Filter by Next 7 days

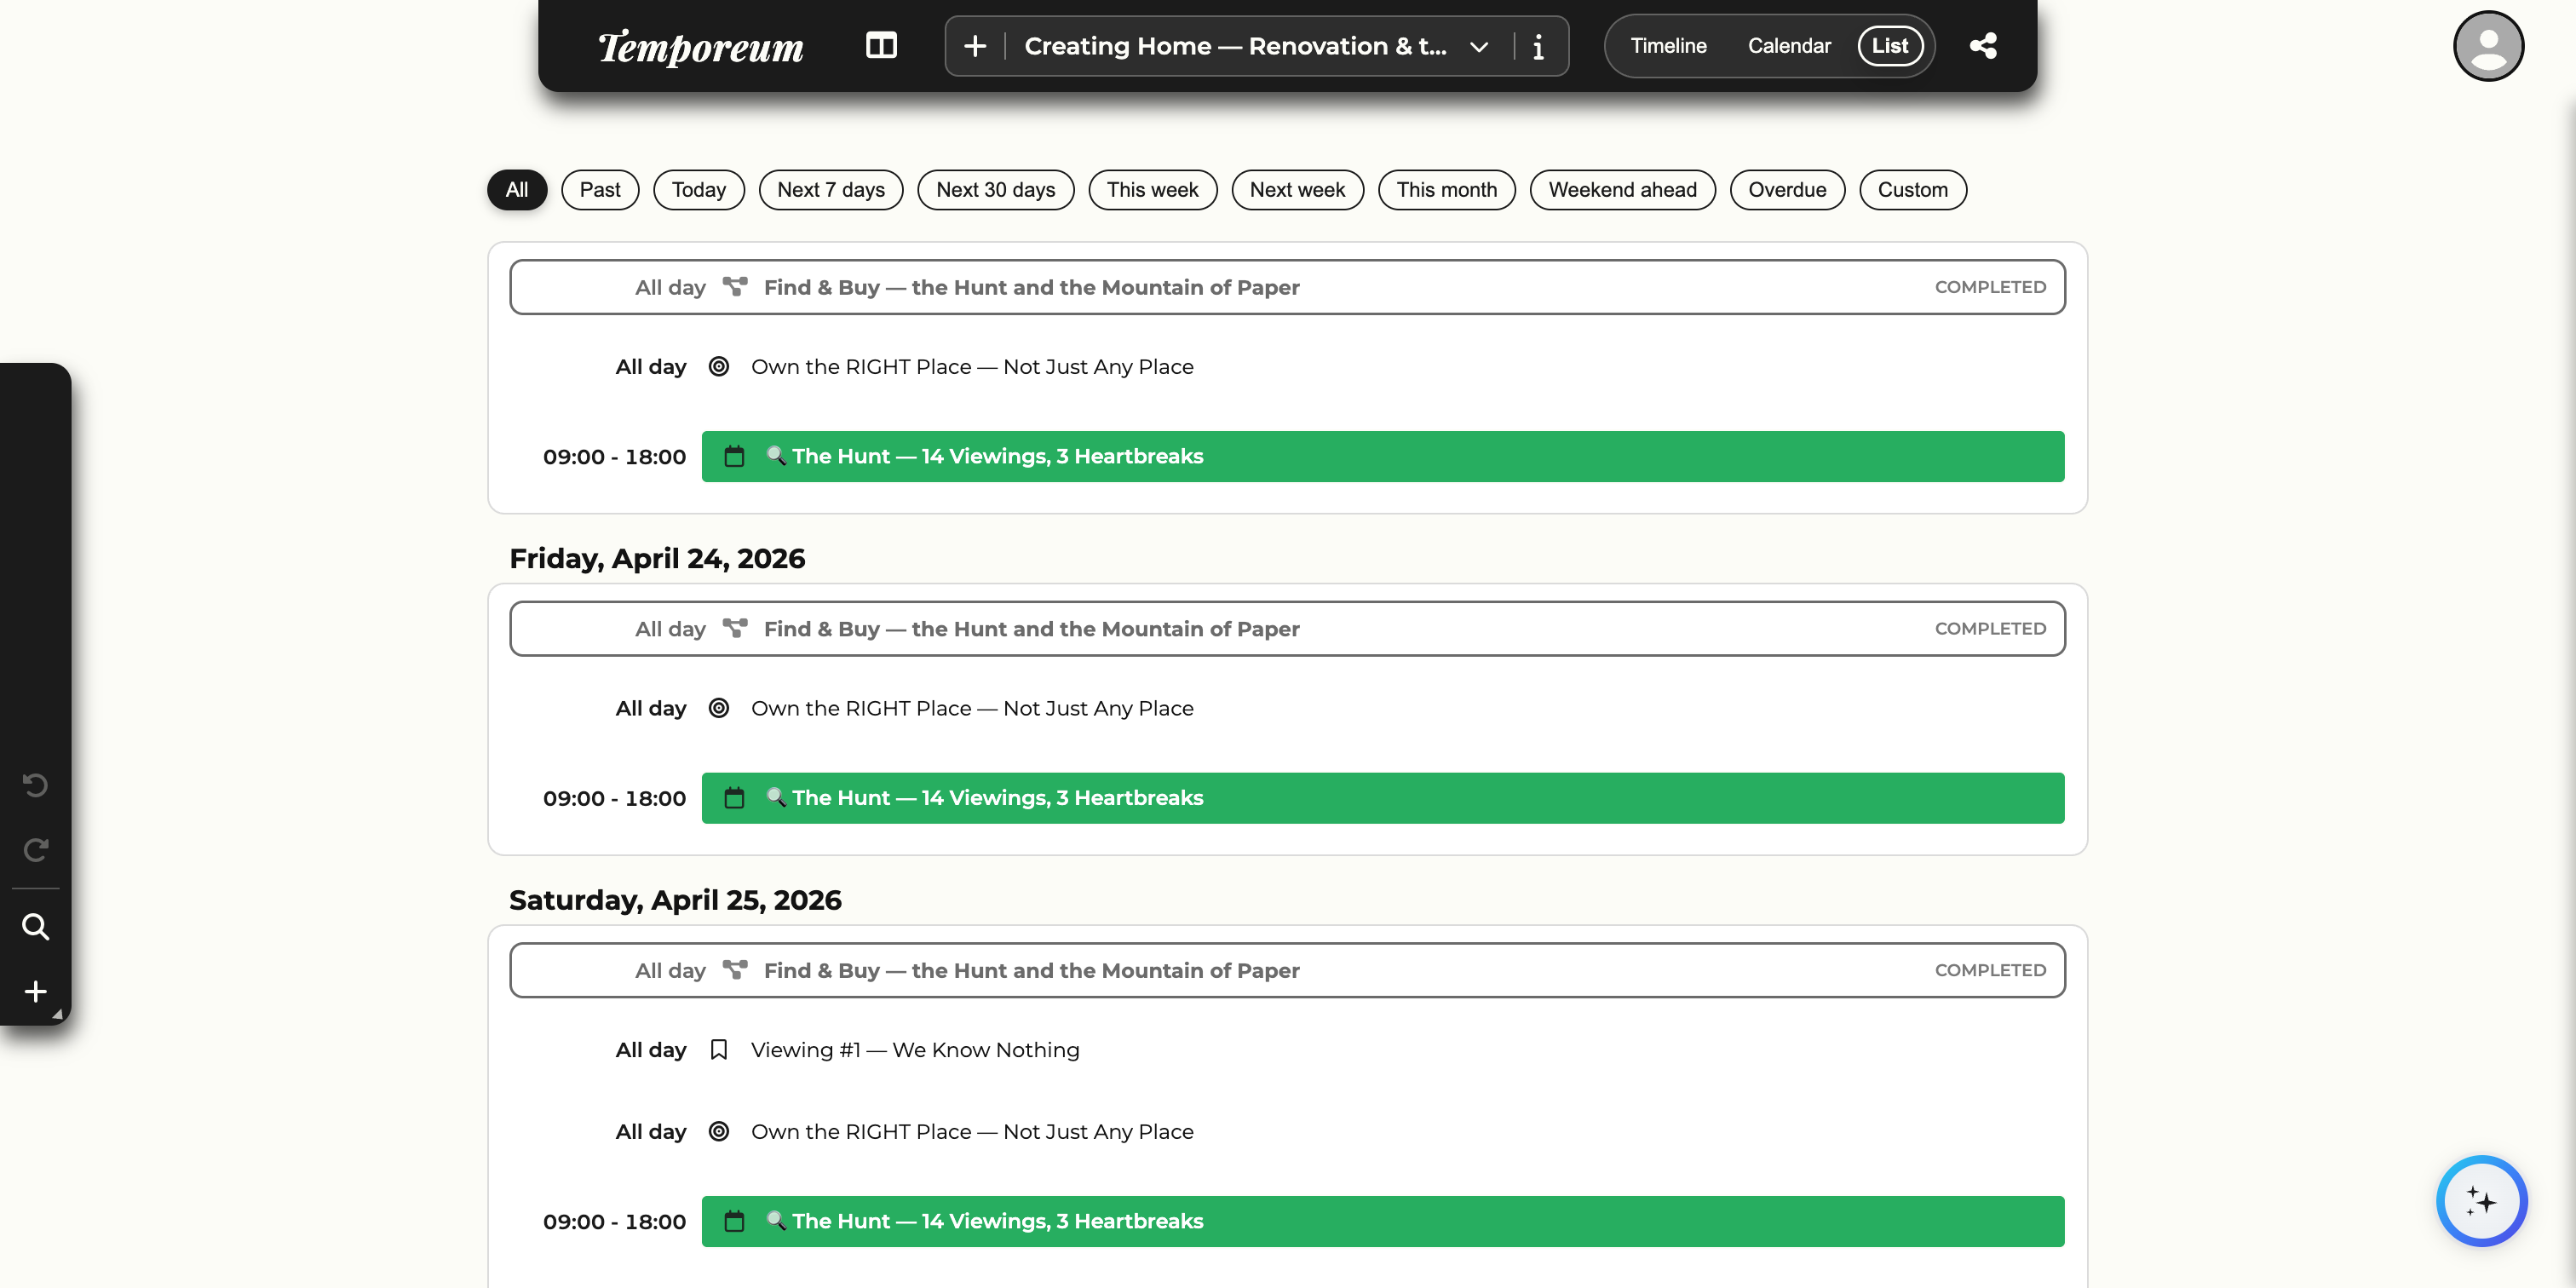[x=831, y=190]
